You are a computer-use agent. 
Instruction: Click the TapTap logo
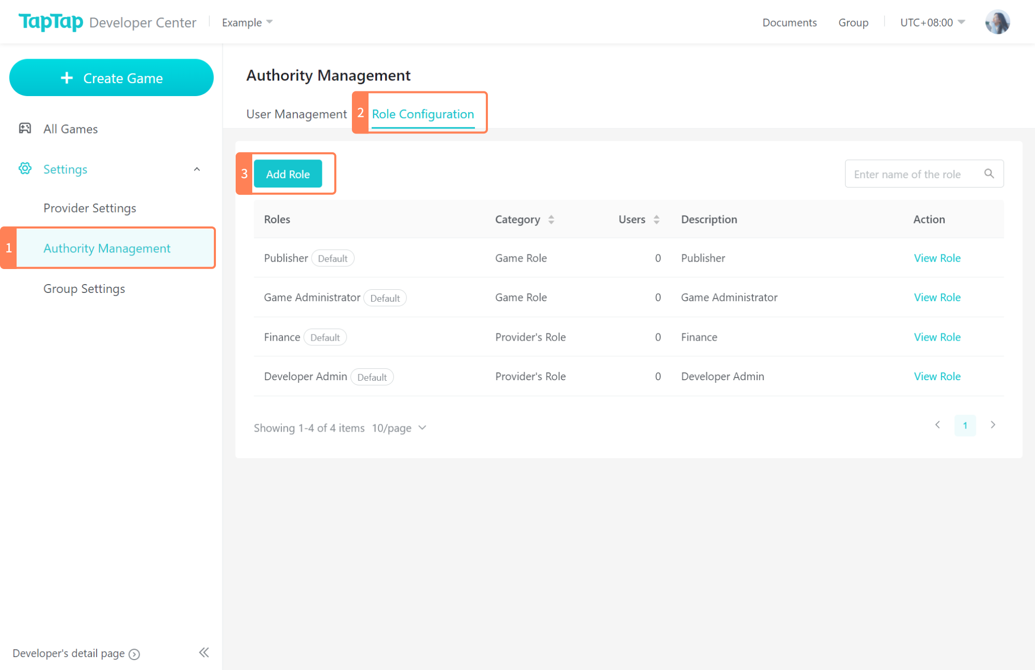click(x=51, y=22)
